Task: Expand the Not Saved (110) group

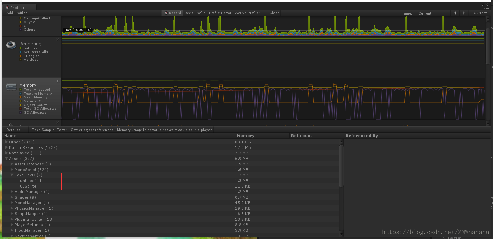Action: pos(6,153)
